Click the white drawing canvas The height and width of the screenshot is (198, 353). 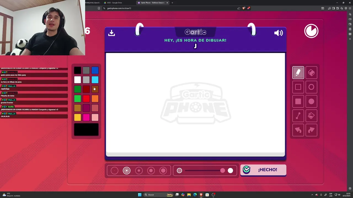click(x=196, y=103)
